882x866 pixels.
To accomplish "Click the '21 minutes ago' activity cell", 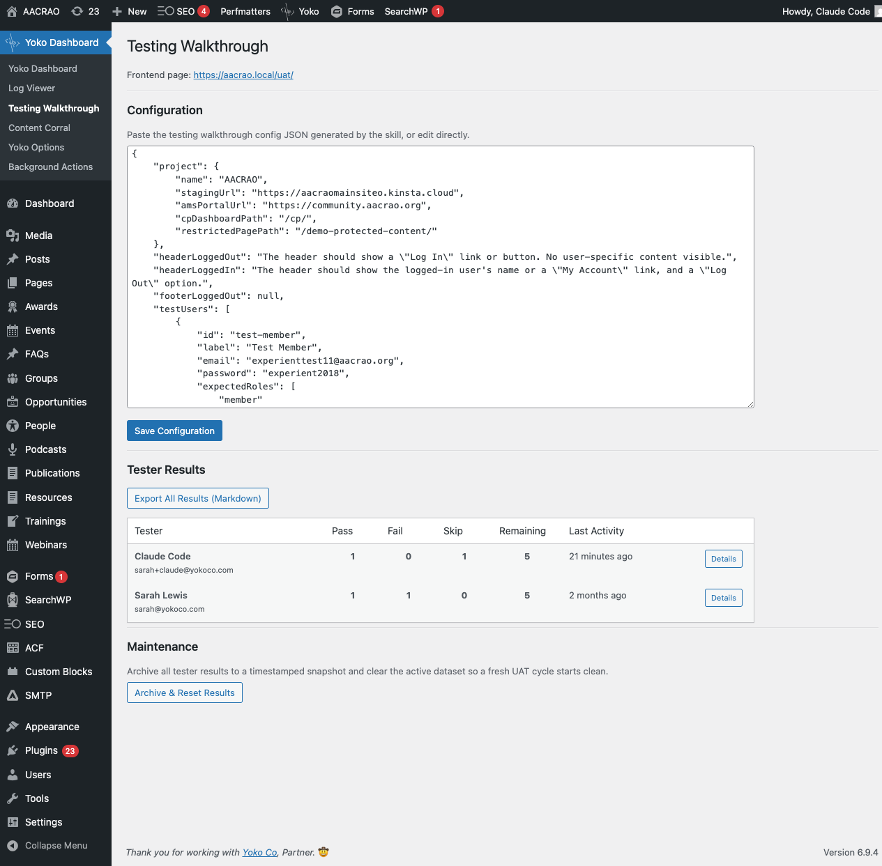I will point(601,556).
